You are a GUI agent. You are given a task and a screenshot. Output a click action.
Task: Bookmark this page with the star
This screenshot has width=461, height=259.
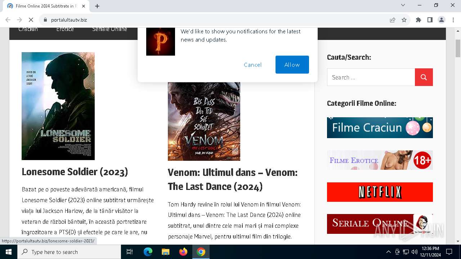point(404,20)
